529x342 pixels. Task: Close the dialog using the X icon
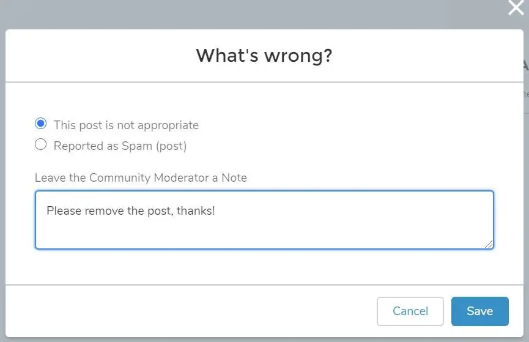click(x=516, y=7)
